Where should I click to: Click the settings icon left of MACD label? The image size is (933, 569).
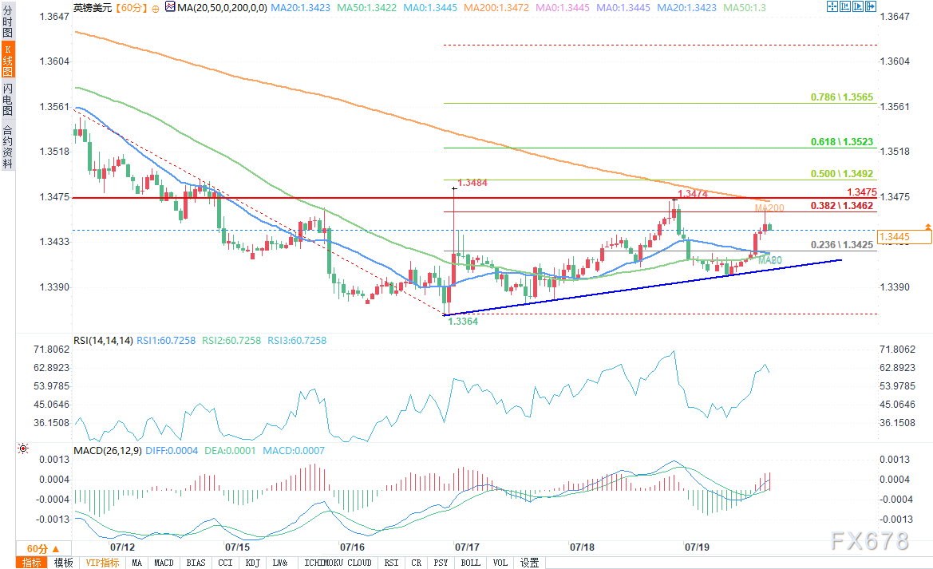tap(22, 450)
